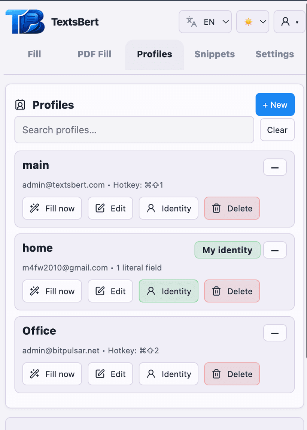
Task: Click the pencil Edit icon on Office profile
Action: coord(100,374)
